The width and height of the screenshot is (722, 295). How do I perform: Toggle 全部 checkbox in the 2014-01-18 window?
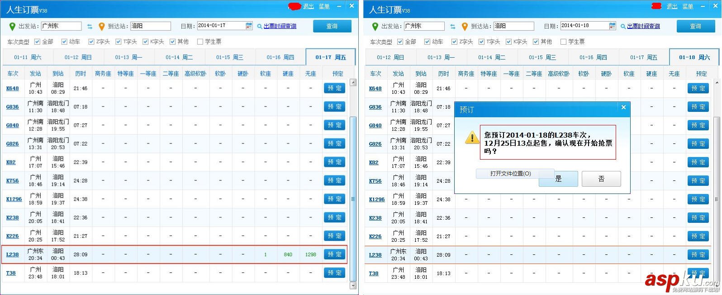pos(400,41)
